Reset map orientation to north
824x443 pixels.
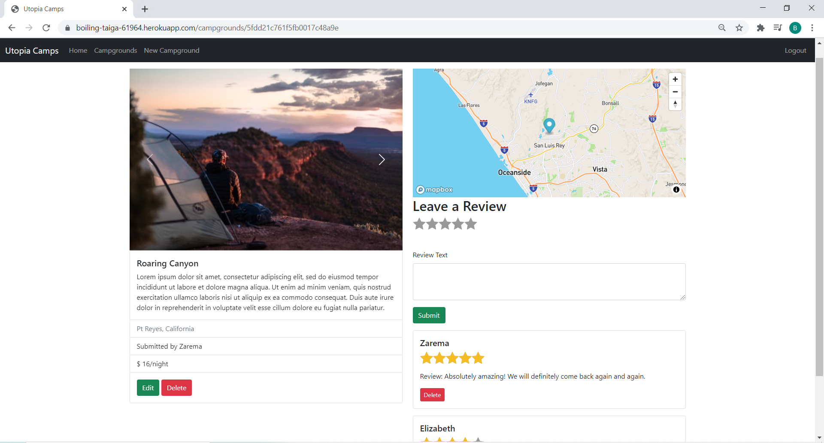click(675, 104)
